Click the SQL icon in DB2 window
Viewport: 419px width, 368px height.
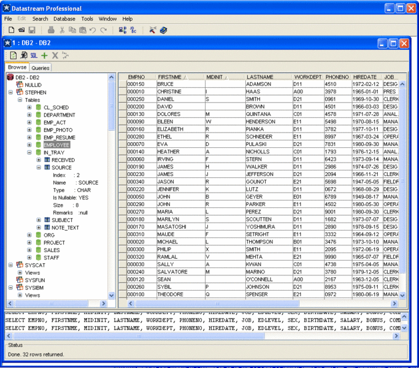tap(34, 56)
